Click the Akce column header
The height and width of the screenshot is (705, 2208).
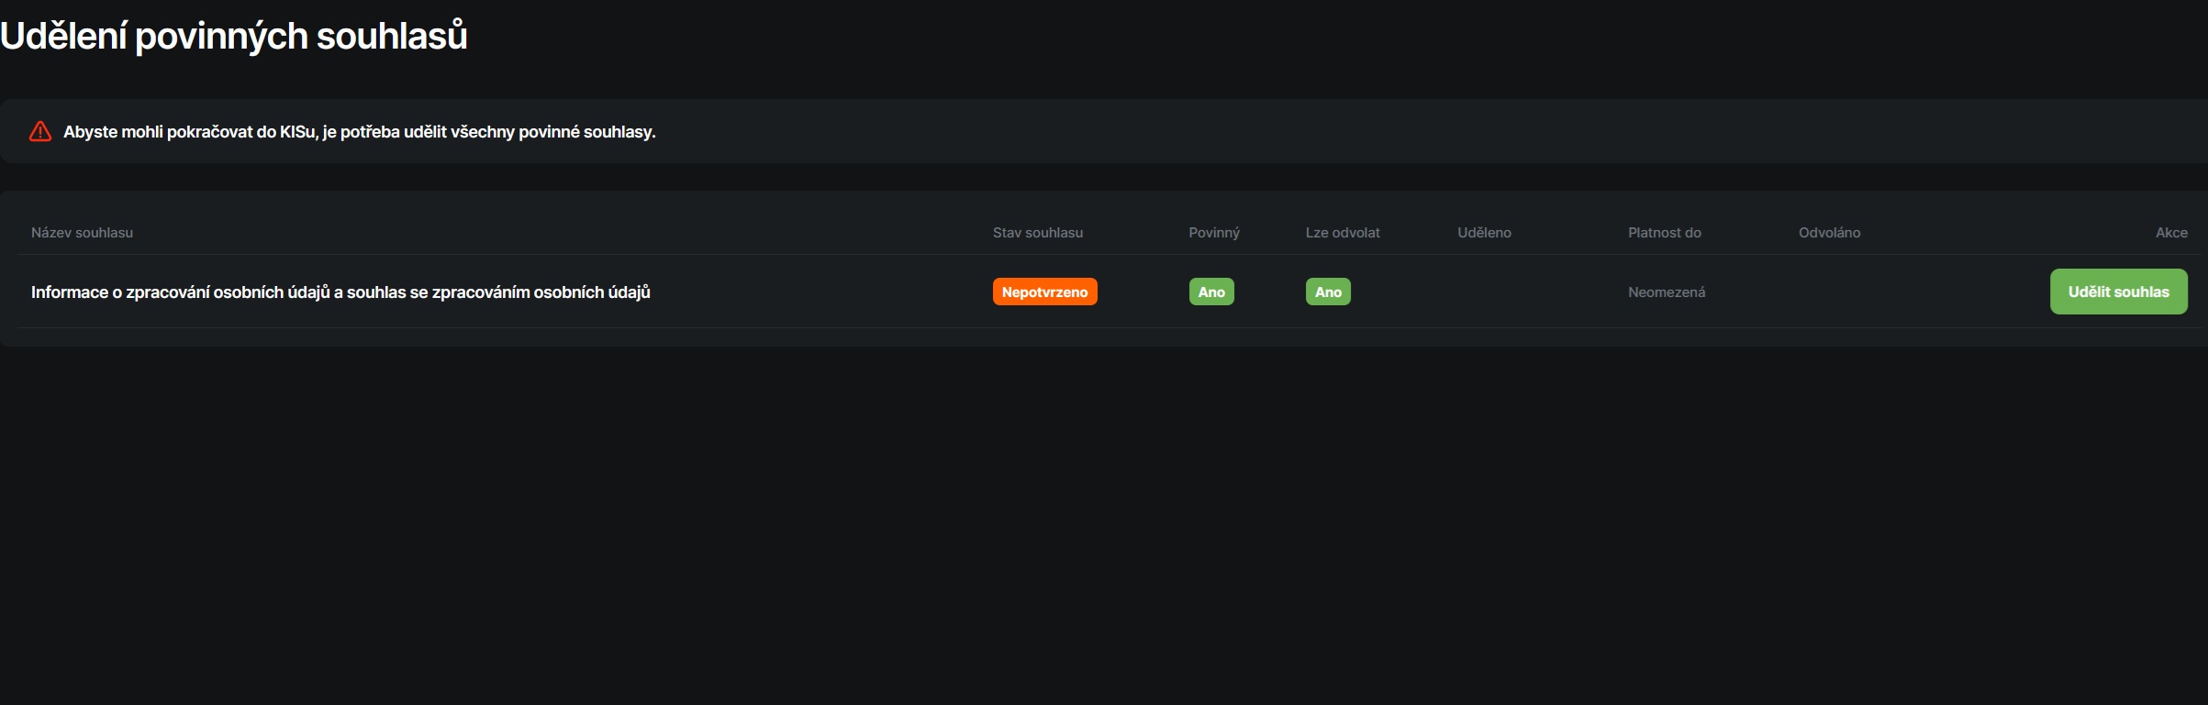pyautogui.click(x=2170, y=233)
